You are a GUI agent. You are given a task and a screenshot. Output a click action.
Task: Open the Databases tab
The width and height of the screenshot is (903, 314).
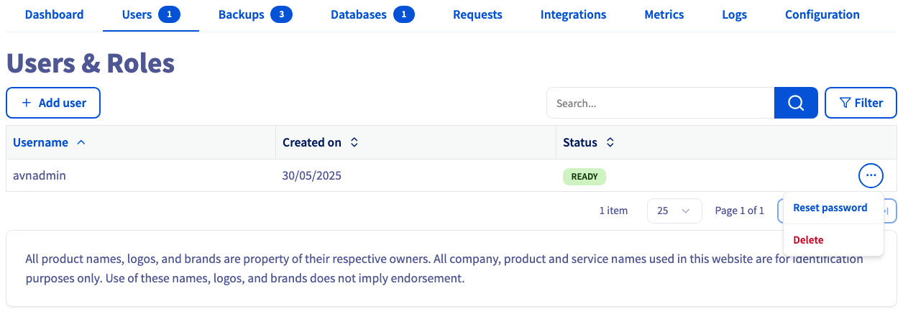(x=372, y=14)
